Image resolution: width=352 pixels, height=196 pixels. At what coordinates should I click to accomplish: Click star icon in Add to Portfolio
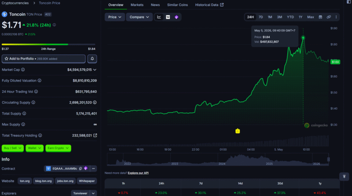coord(6,59)
